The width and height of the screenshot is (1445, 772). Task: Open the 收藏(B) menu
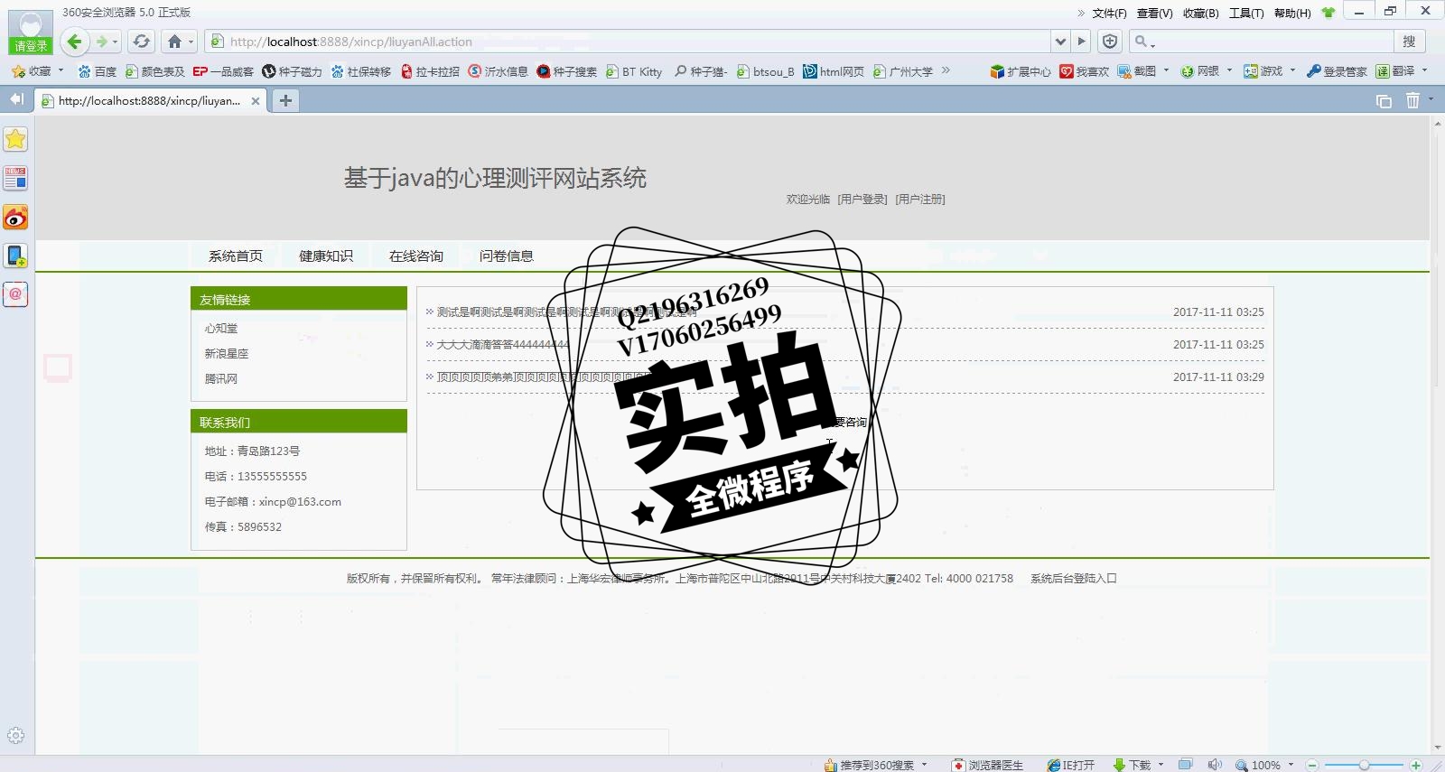pos(1200,13)
